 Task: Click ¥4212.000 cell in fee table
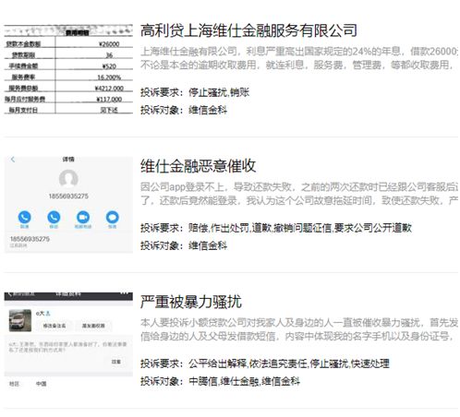[109, 89]
